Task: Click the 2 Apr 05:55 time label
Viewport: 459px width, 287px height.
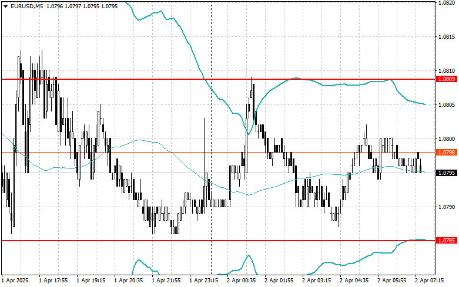Action: click(x=391, y=281)
